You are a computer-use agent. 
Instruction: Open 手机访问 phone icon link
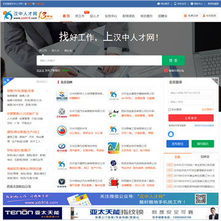click(x=180, y=4)
